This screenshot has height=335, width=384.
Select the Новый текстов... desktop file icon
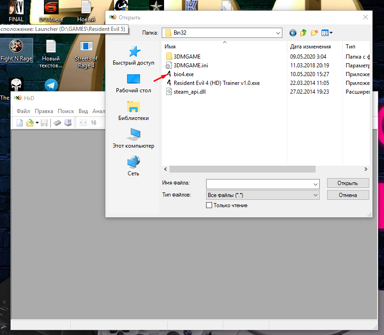[x=51, y=54]
